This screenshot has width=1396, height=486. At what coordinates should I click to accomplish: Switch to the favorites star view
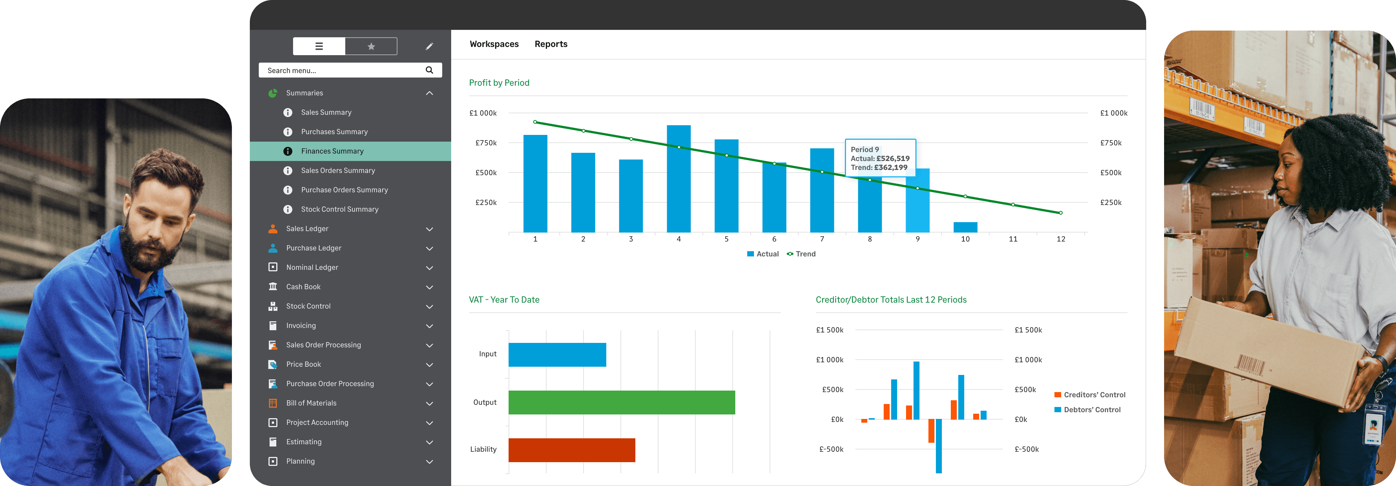tap(371, 47)
